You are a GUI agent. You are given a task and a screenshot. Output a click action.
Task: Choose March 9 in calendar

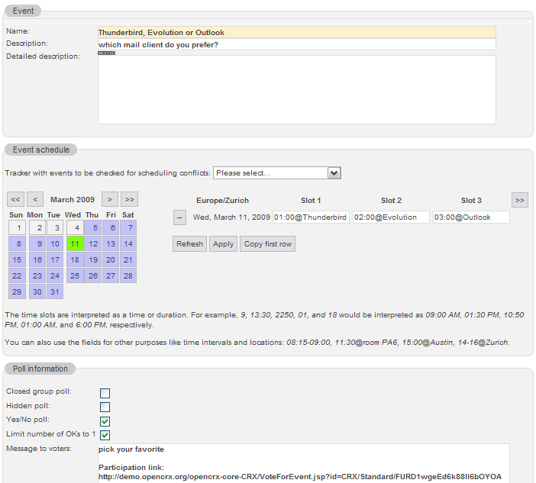37,244
